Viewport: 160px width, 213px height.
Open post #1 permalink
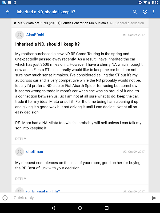click(x=125, y=35)
